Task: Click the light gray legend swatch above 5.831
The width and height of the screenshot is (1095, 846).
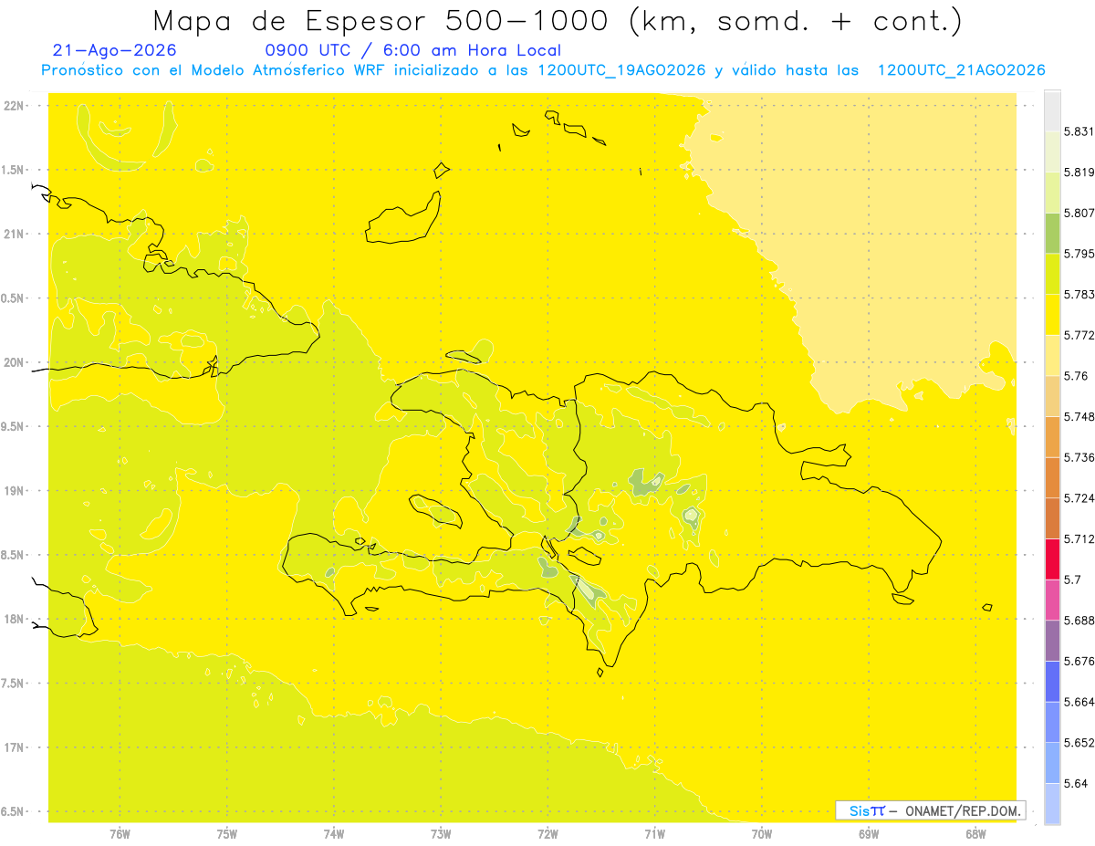Action: [1052, 110]
